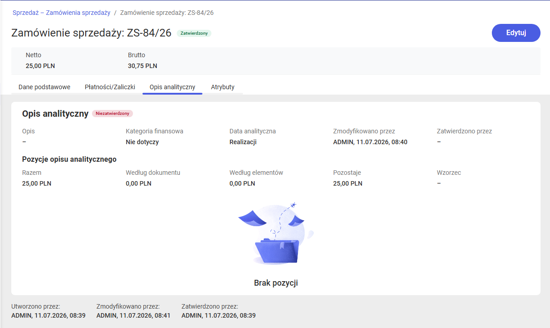Click the Brutto amount 30,75 PLN

(x=142, y=66)
